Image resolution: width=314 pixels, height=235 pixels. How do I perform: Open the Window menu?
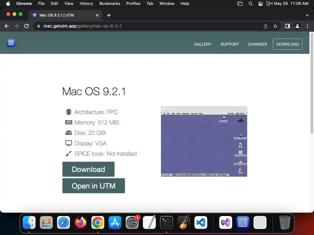click(x=167, y=4)
